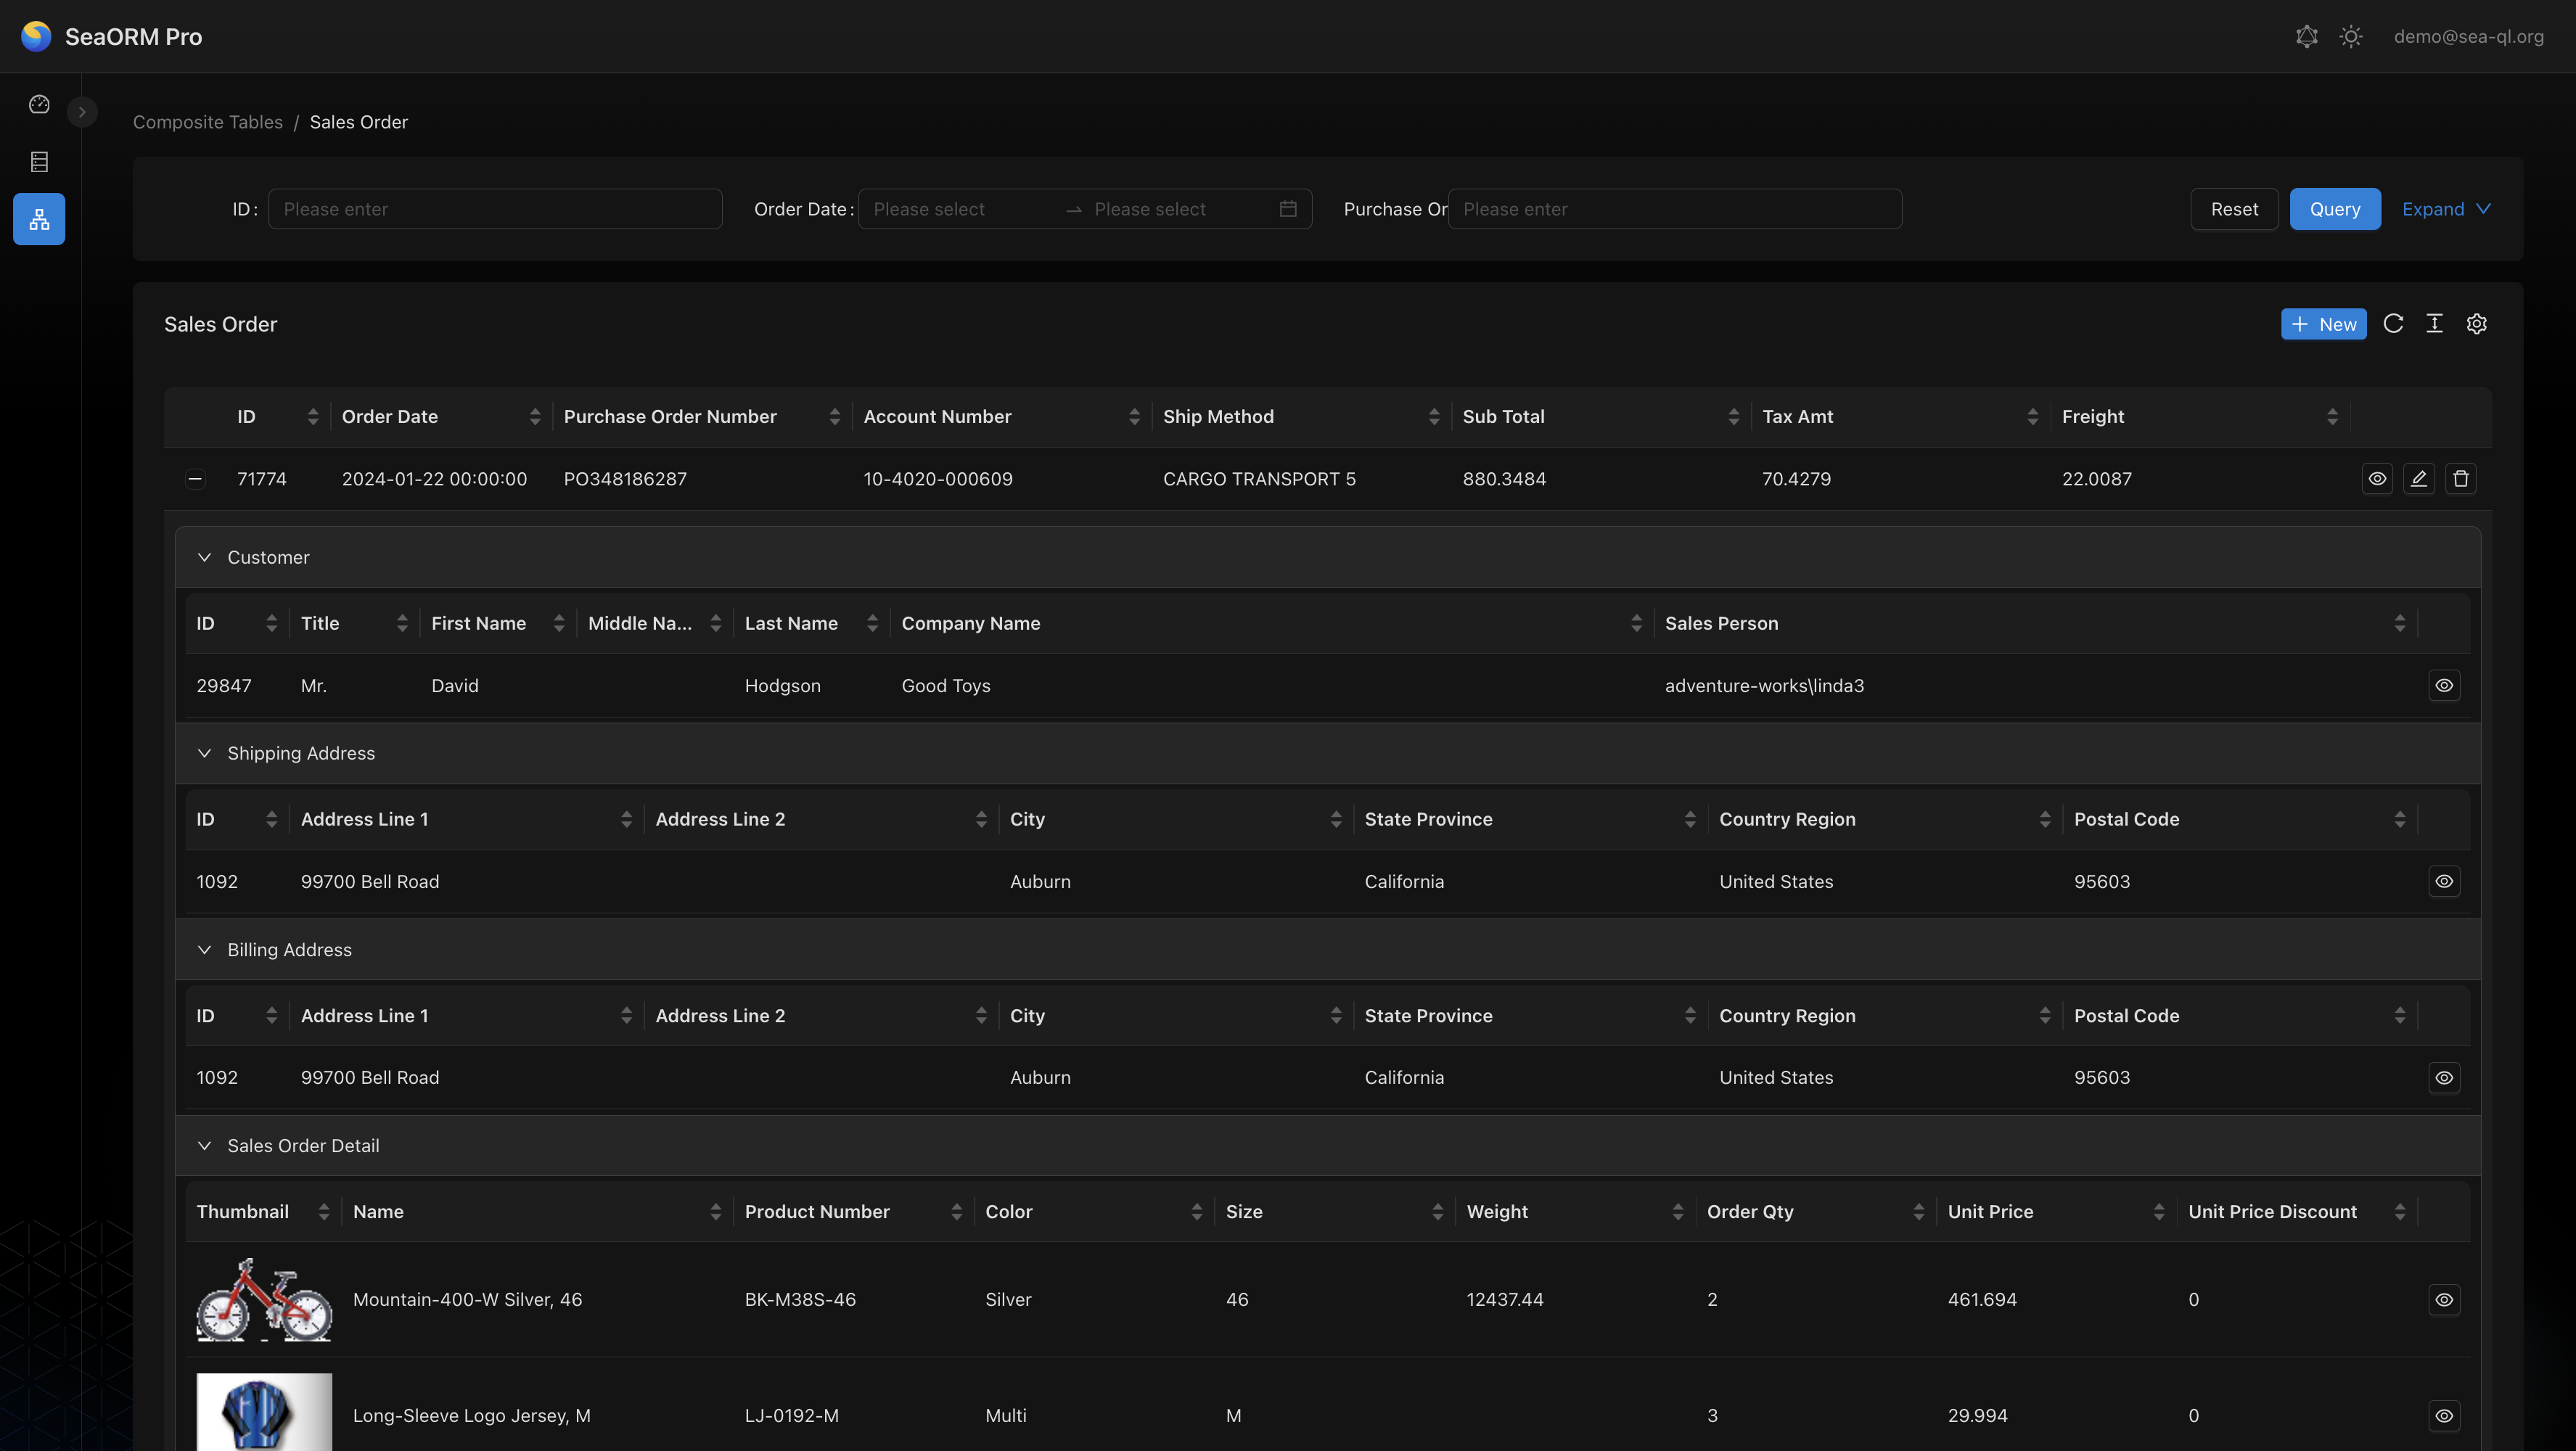Image resolution: width=2576 pixels, height=1451 pixels.
Task: Open the table density setting icon
Action: pyautogui.click(x=2434, y=323)
